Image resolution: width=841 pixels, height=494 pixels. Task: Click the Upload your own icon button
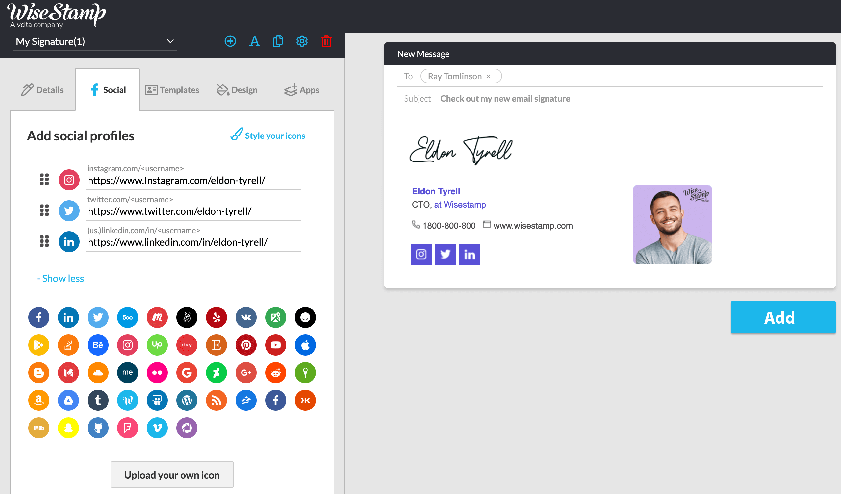tap(172, 474)
